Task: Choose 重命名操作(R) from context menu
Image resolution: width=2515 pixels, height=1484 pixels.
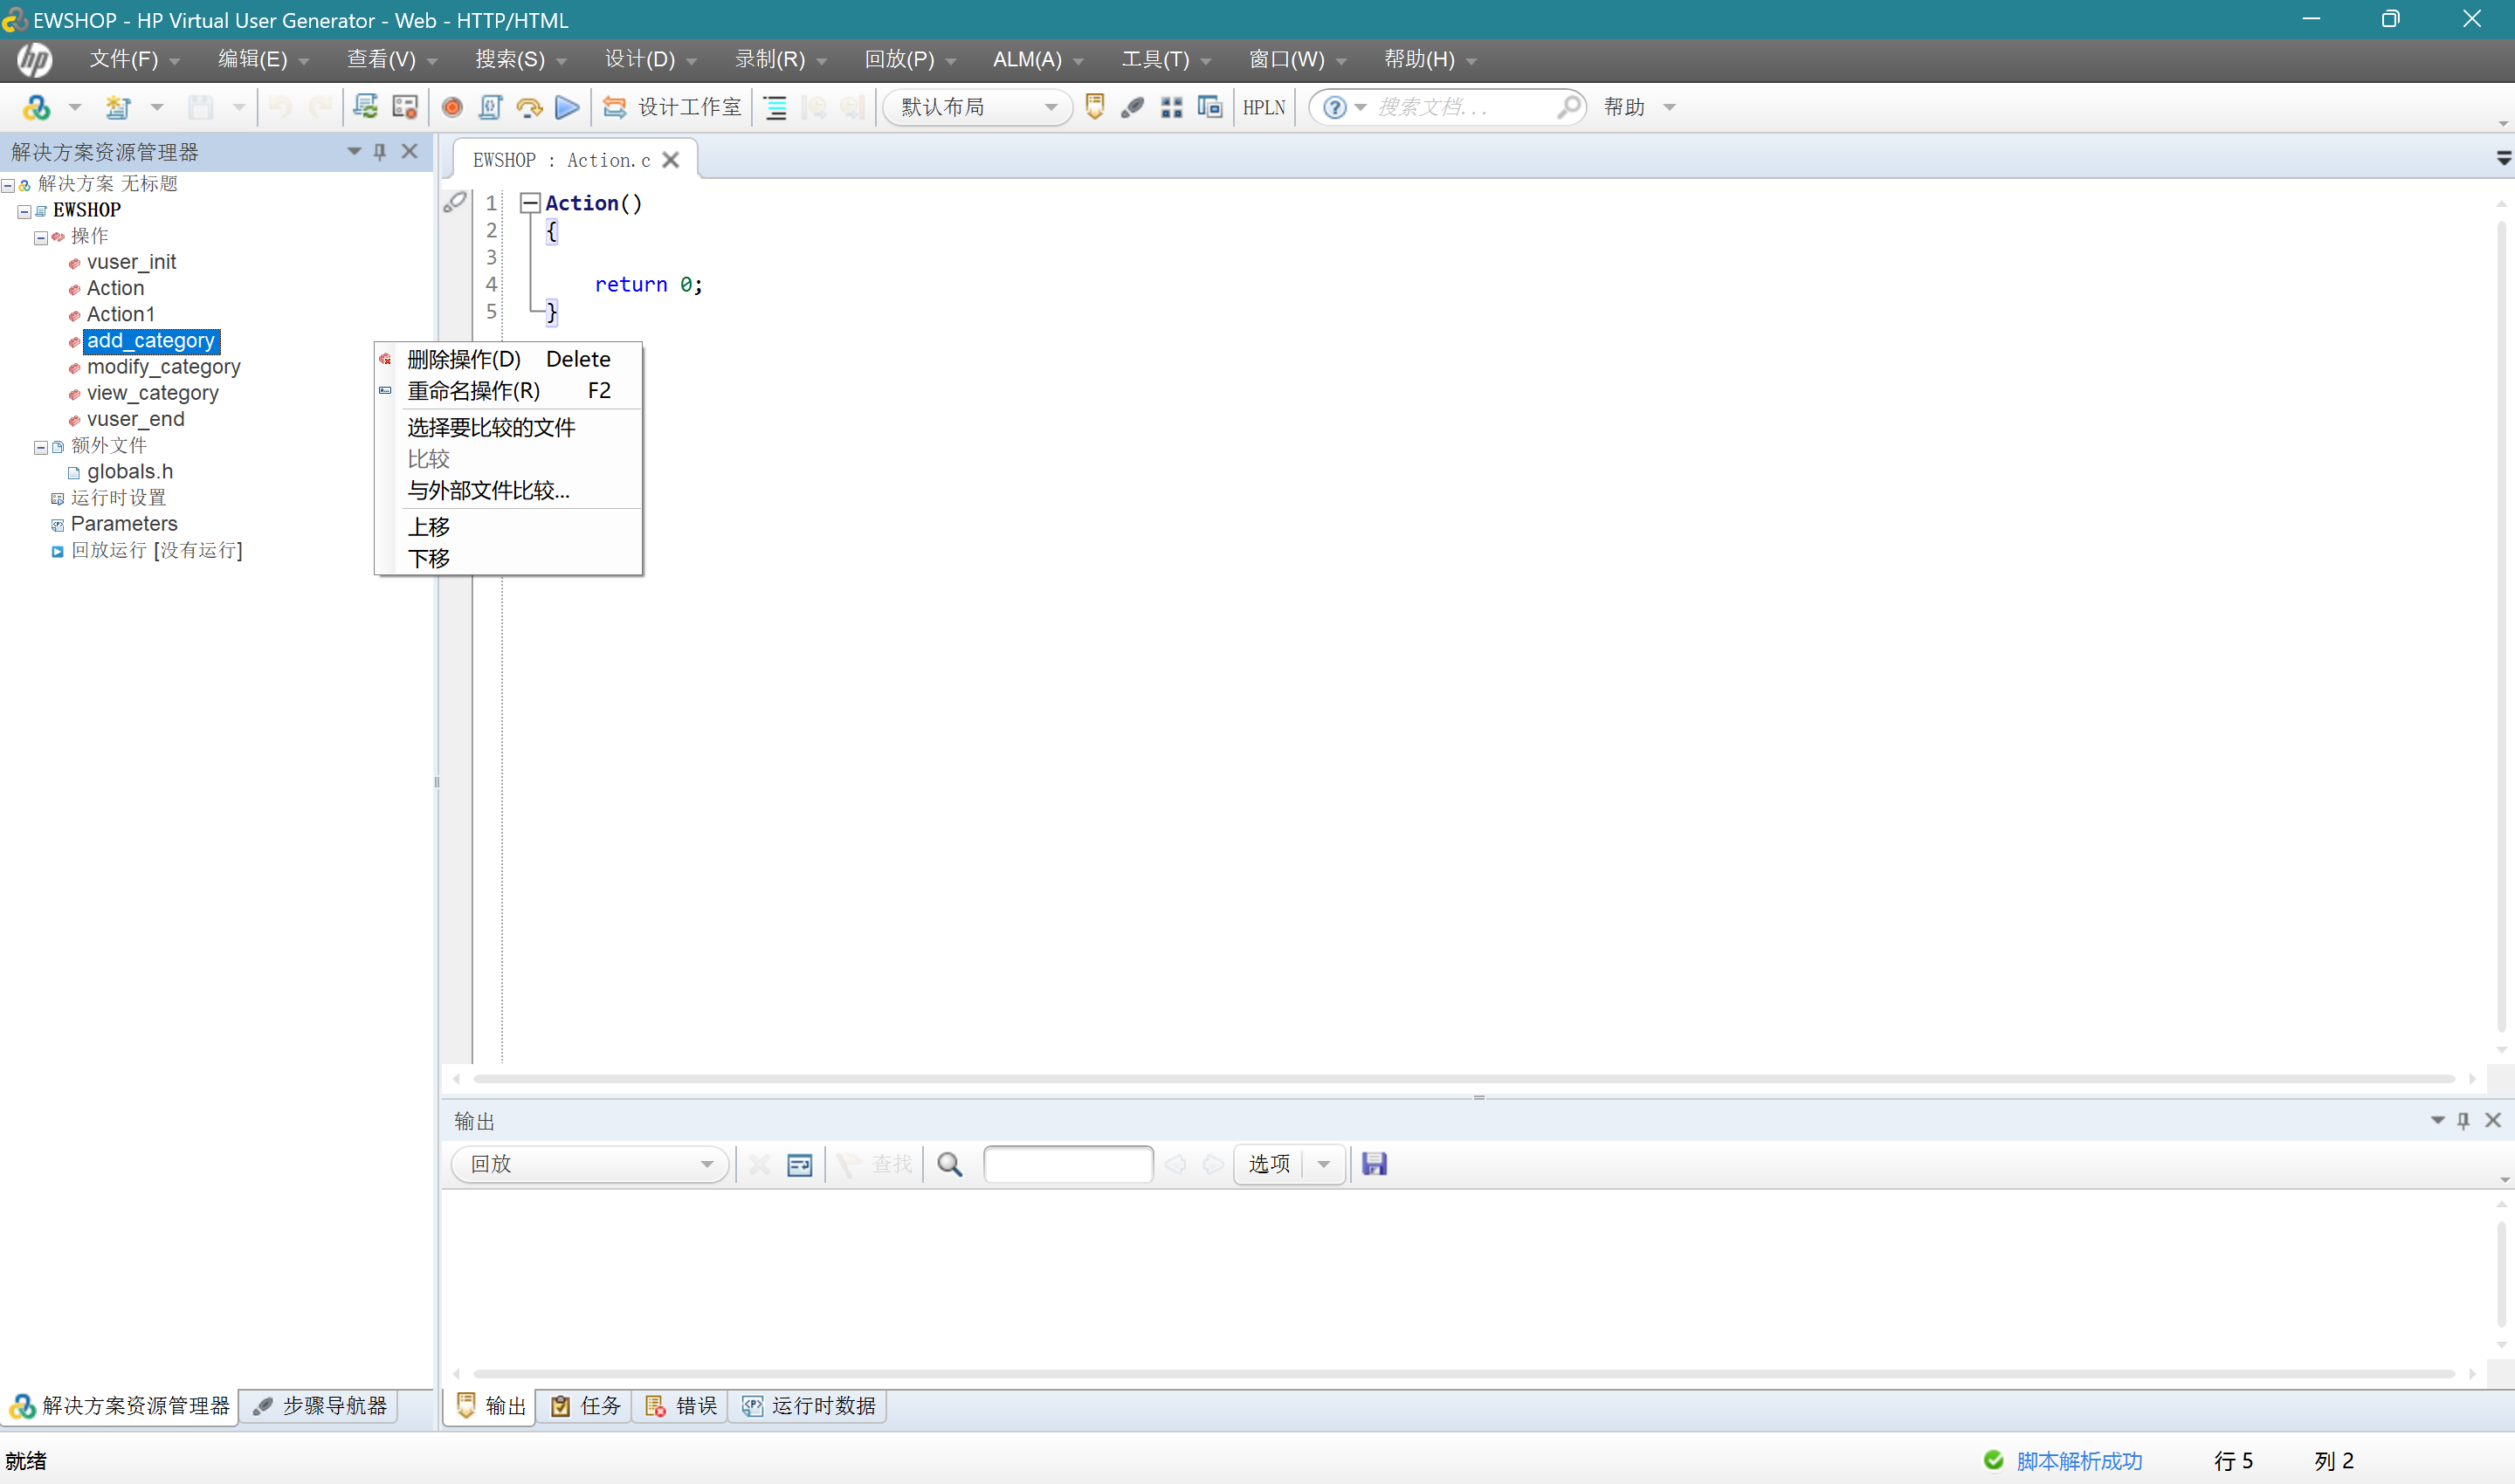Action: [x=473, y=391]
